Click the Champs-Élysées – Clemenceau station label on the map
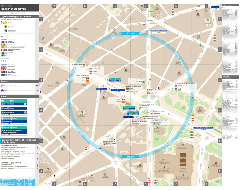240x190 pixels. point(203,129)
